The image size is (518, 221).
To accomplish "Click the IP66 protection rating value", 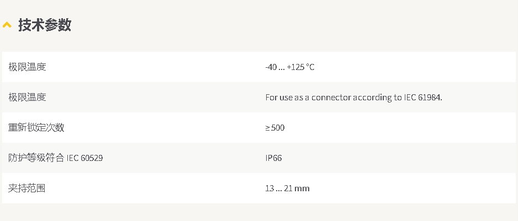I will (x=273, y=158).
